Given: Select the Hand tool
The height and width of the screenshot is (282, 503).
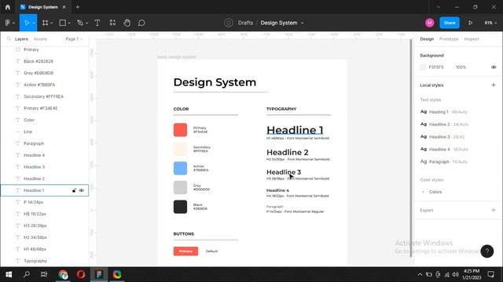Looking at the screenshot, I should click(x=127, y=23).
